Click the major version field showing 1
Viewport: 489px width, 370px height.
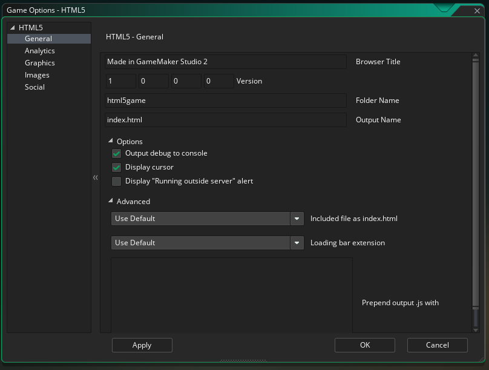[121, 81]
